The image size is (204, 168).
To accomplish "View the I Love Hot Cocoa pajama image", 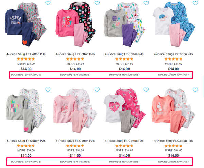I will click(75, 24).
